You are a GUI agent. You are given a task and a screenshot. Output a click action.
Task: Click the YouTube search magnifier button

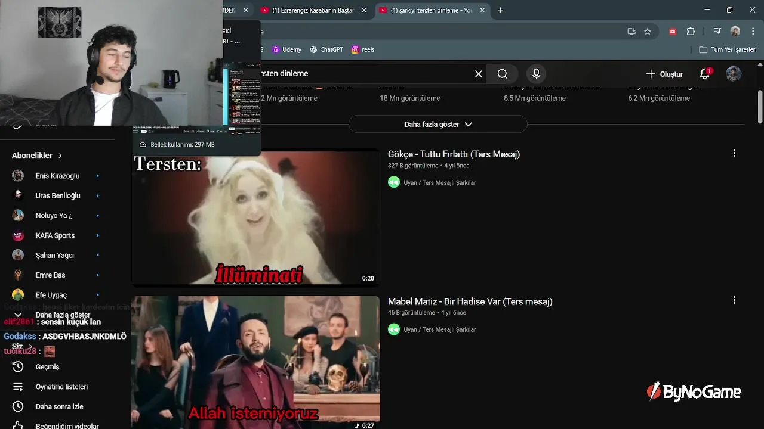(503, 74)
